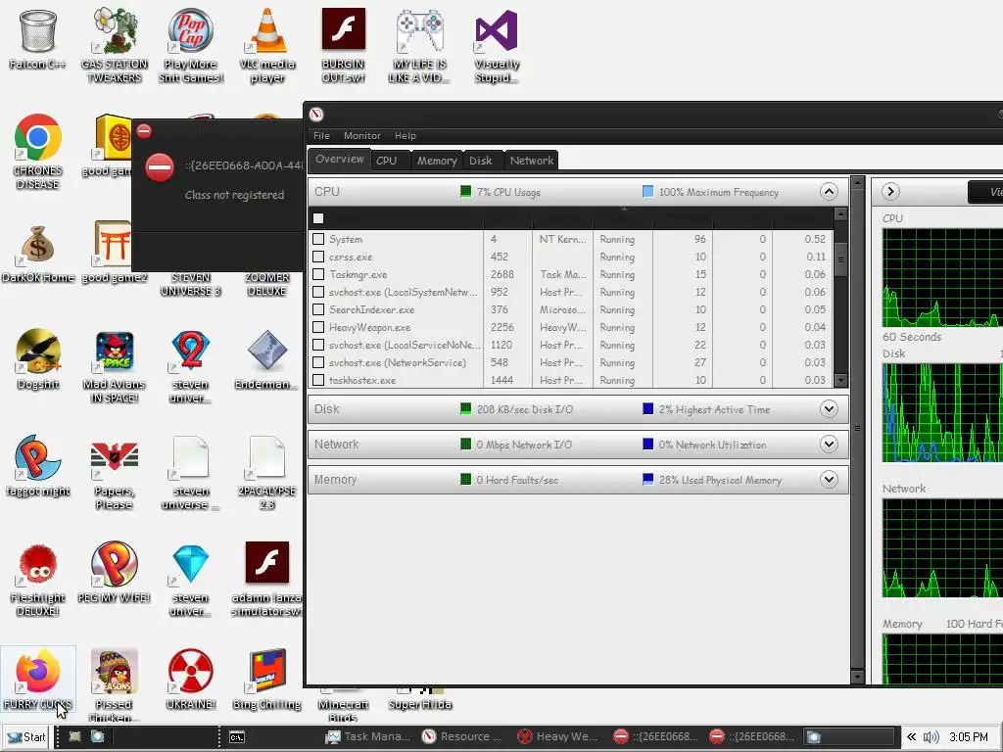Open the Help menu
This screenshot has width=1003, height=752.
[x=405, y=135]
